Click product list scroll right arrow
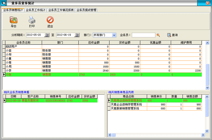 coord(203,135)
